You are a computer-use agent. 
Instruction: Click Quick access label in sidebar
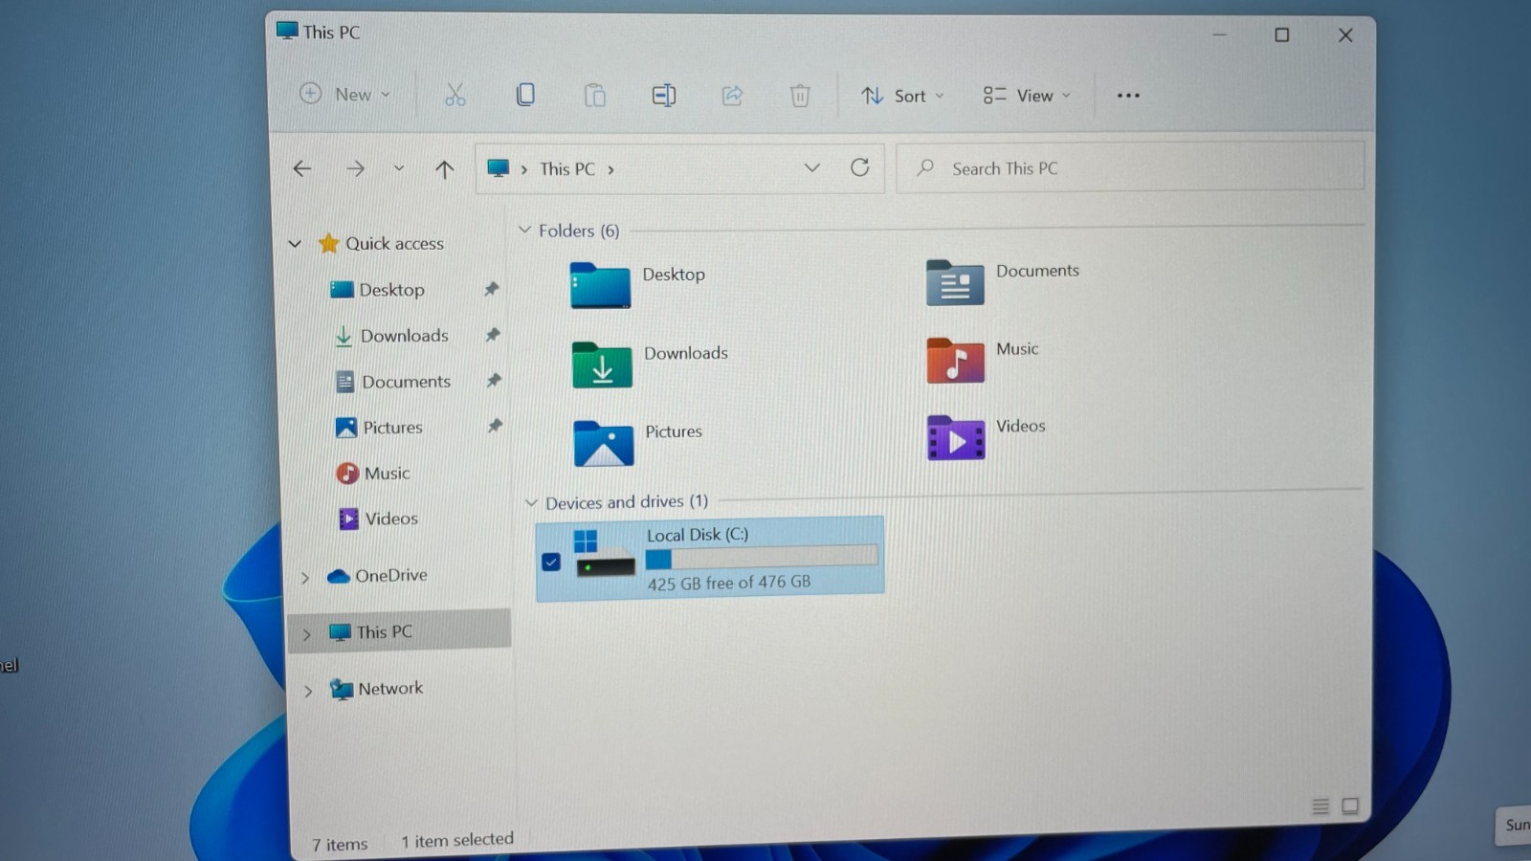point(394,243)
